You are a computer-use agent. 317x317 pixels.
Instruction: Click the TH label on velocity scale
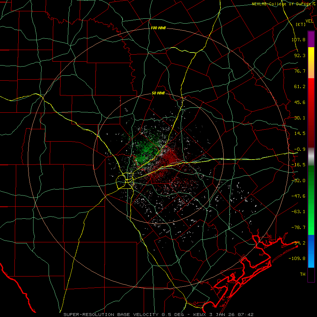click(x=303, y=274)
